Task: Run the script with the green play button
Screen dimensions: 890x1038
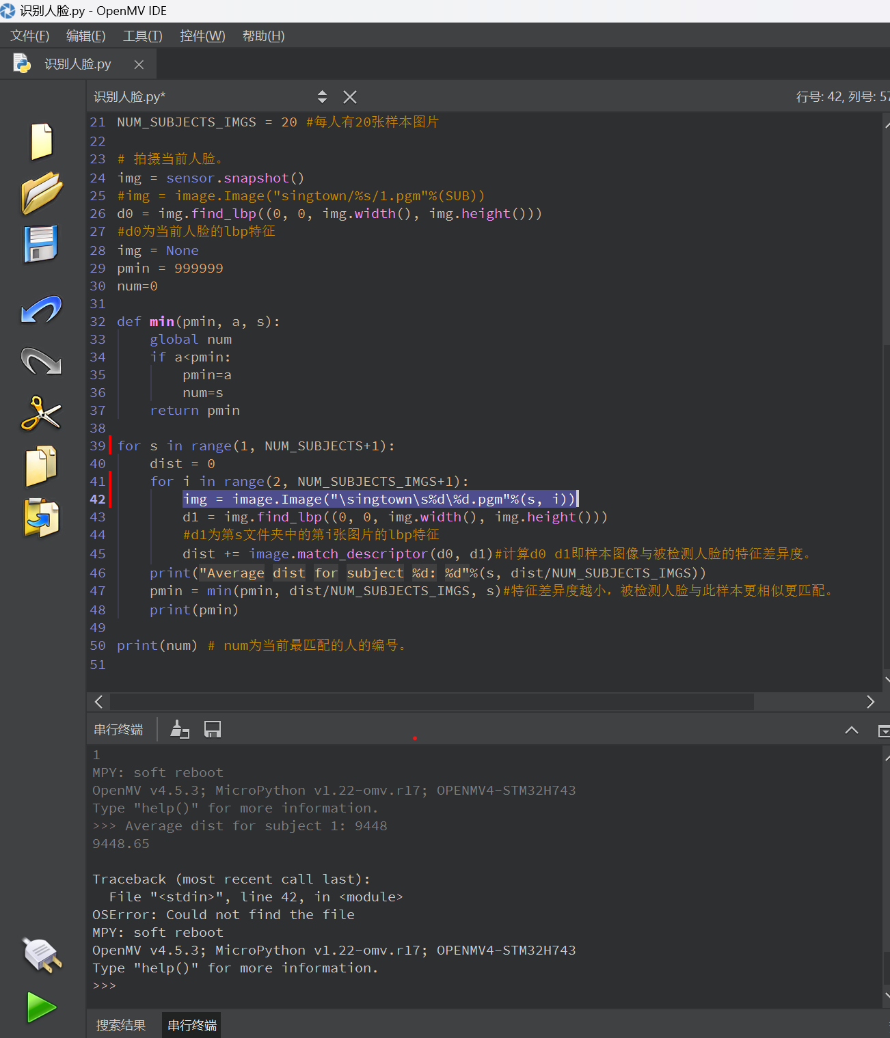Action: 42,1007
